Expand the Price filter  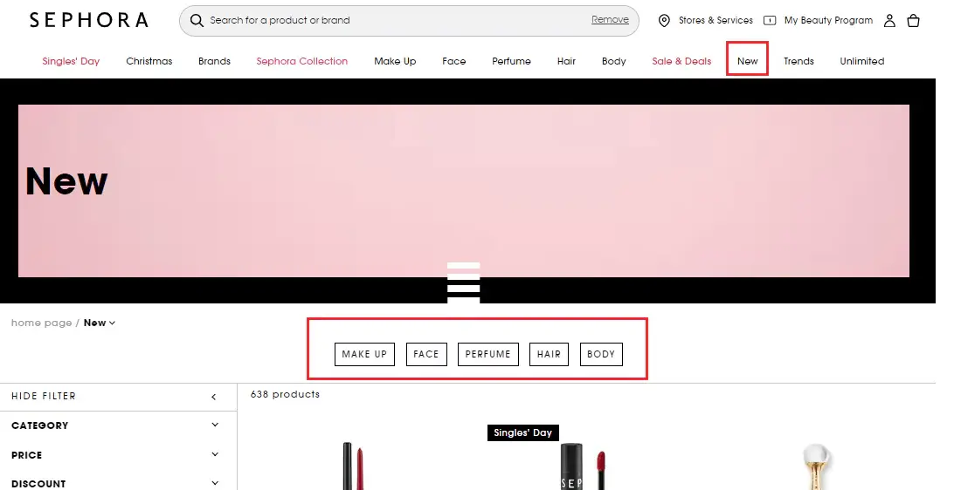coord(215,455)
